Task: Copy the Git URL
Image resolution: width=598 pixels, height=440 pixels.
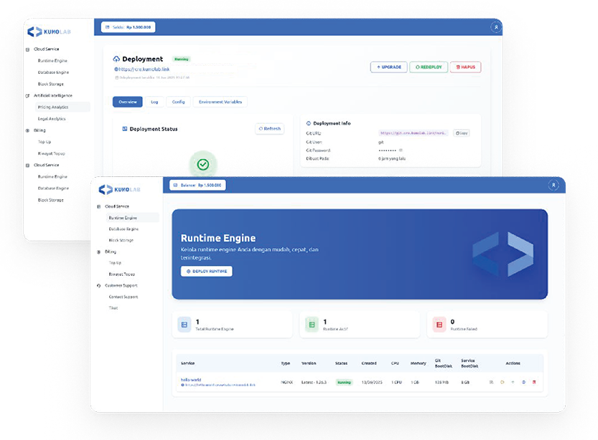Action: [x=461, y=133]
